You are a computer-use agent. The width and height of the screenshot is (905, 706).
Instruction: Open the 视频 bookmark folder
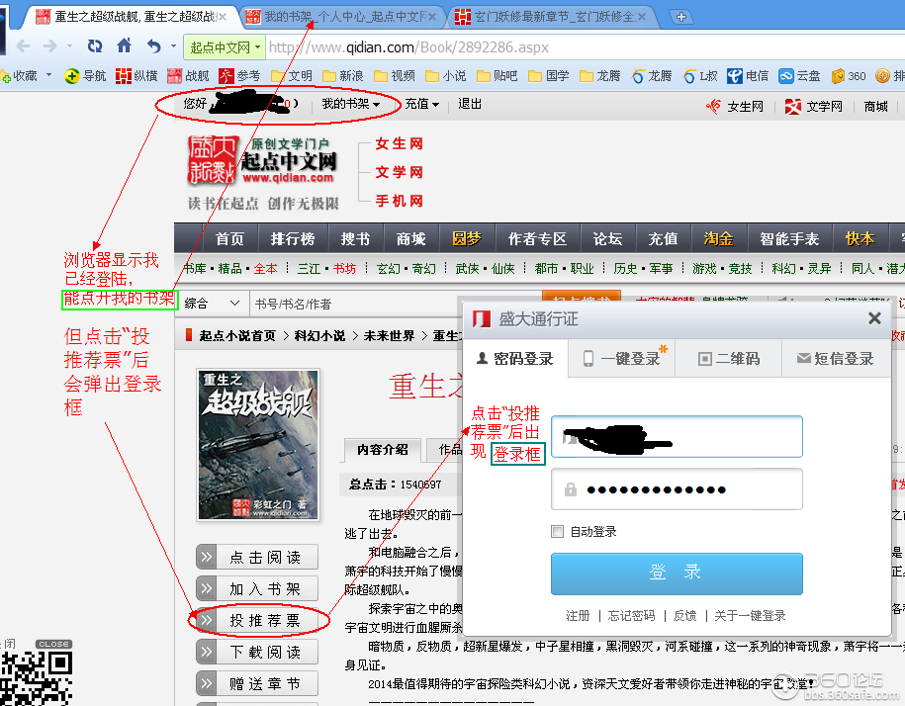click(395, 75)
